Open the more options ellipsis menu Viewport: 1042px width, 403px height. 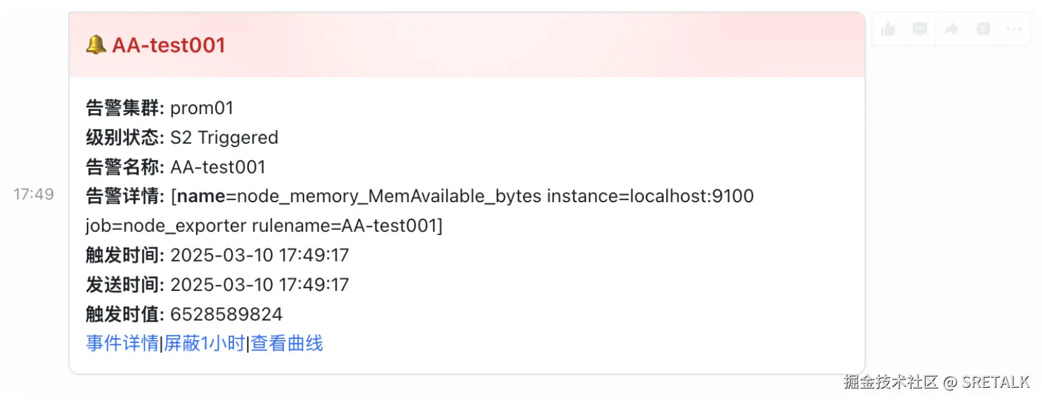[x=1014, y=29]
